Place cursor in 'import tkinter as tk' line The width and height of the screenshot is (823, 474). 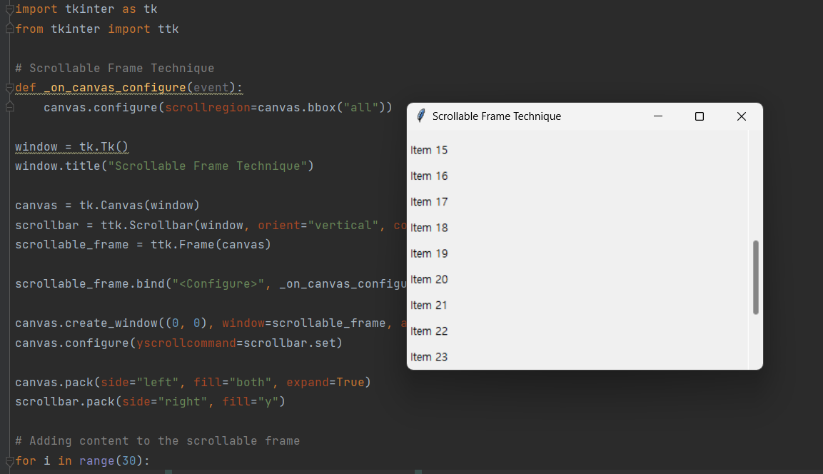click(86, 9)
